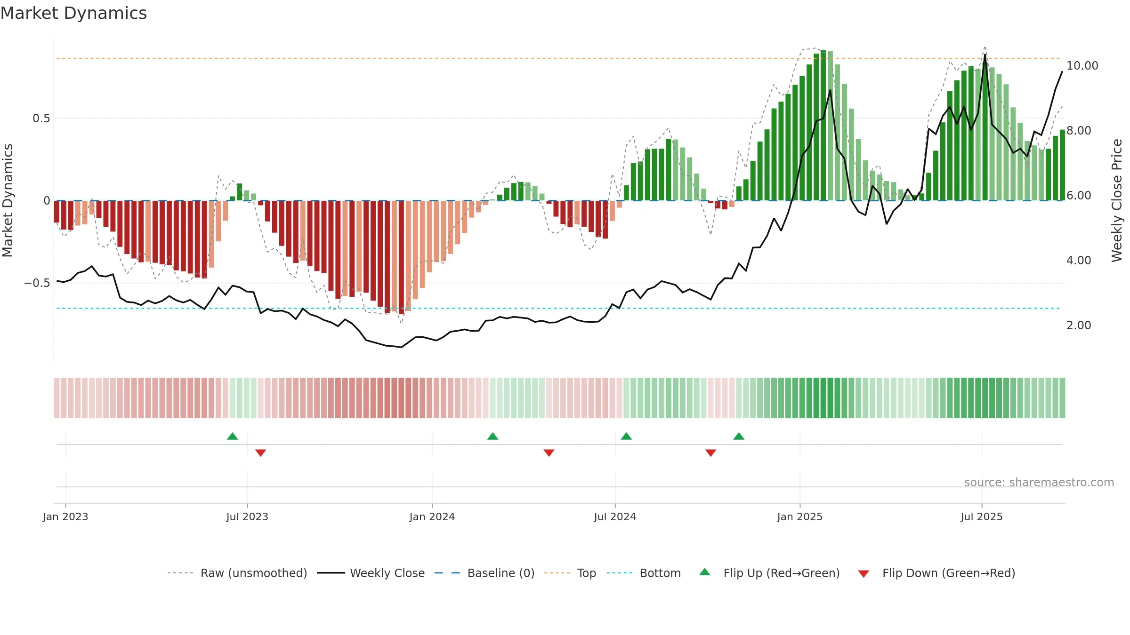This screenshot has width=1130, height=635.
Task: Click the Market Dynamics chart title
Action: click(73, 13)
